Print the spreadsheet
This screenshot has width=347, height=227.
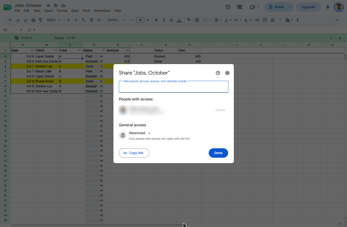tap(33, 20)
